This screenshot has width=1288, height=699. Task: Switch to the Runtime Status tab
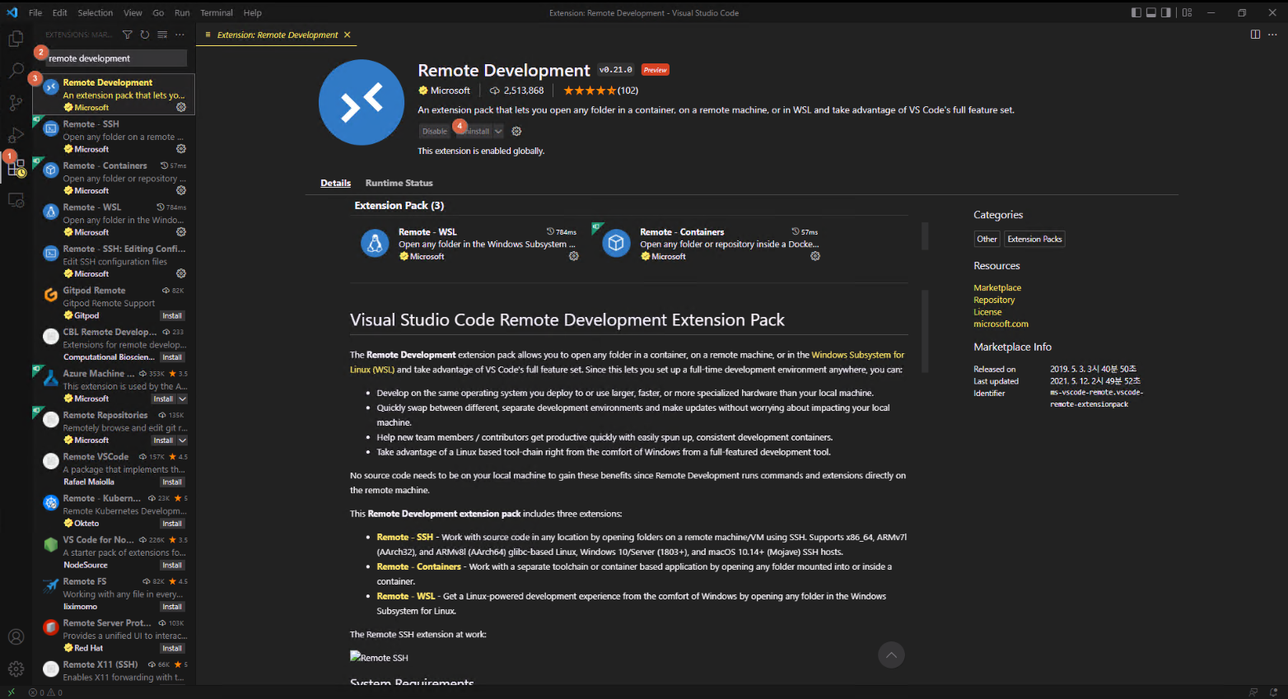399,183
